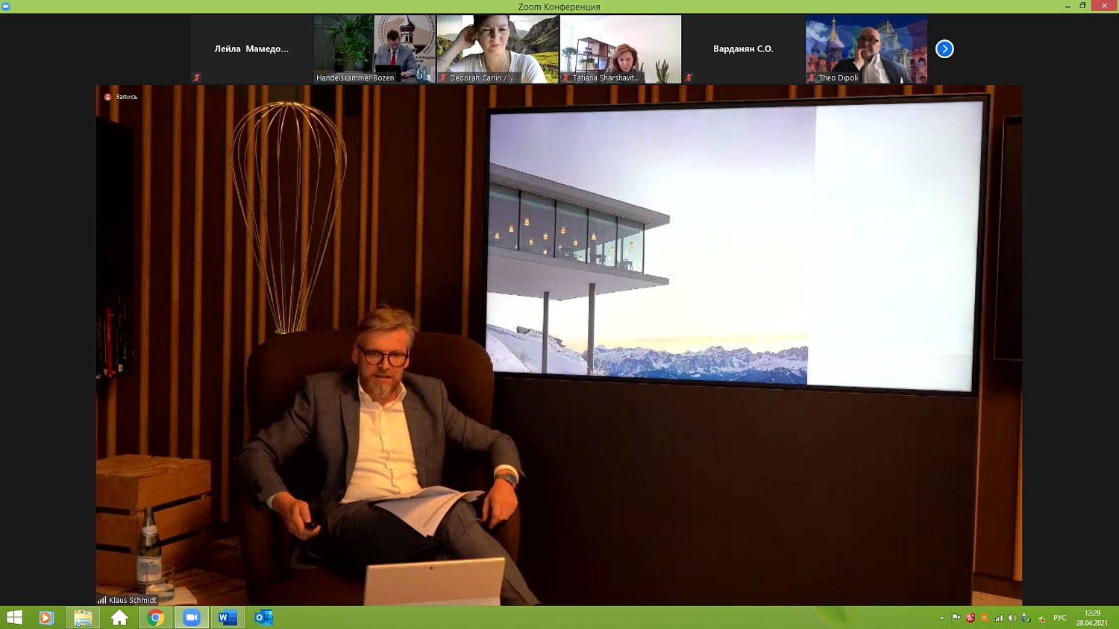Open the Варданян С.О. participant tile
Screen dimensions: 1119x629
744,49
